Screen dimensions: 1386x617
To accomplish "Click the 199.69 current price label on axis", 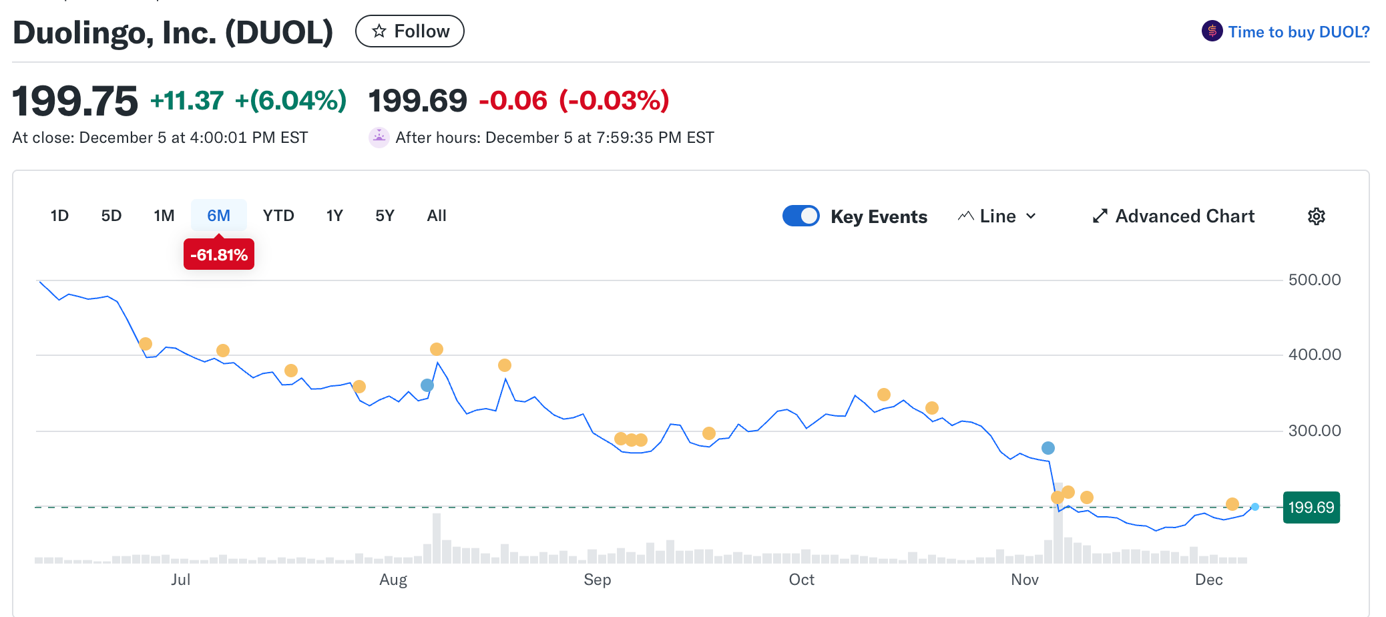I will pos(1311,507).
